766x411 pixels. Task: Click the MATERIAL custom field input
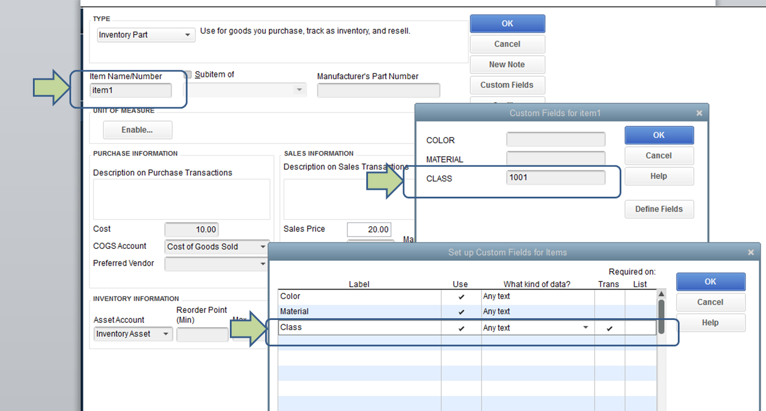pos(556,159)
